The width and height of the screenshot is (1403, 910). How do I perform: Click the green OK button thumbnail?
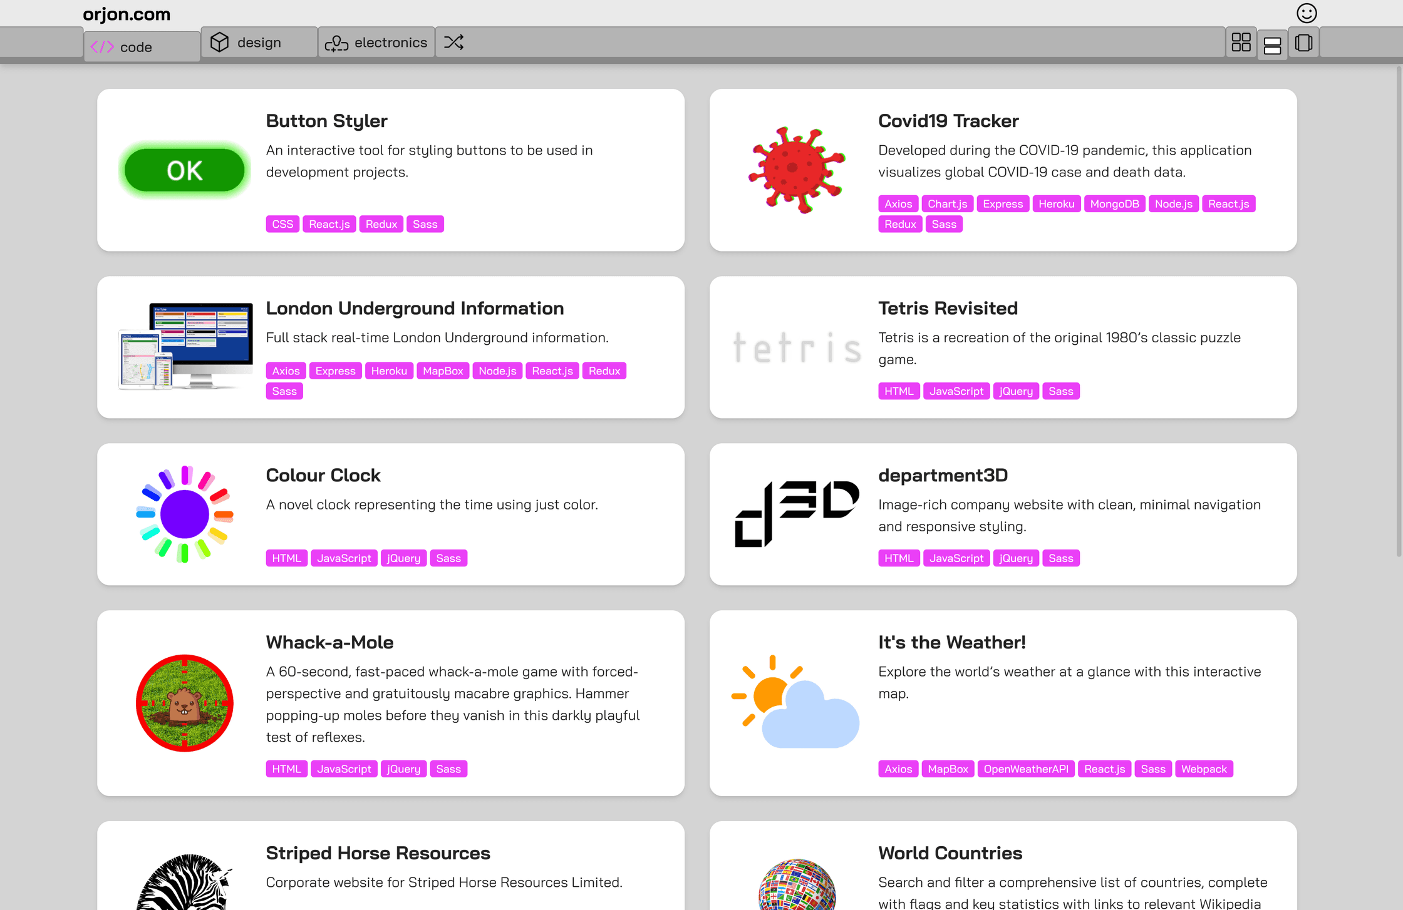coord(184,170)
